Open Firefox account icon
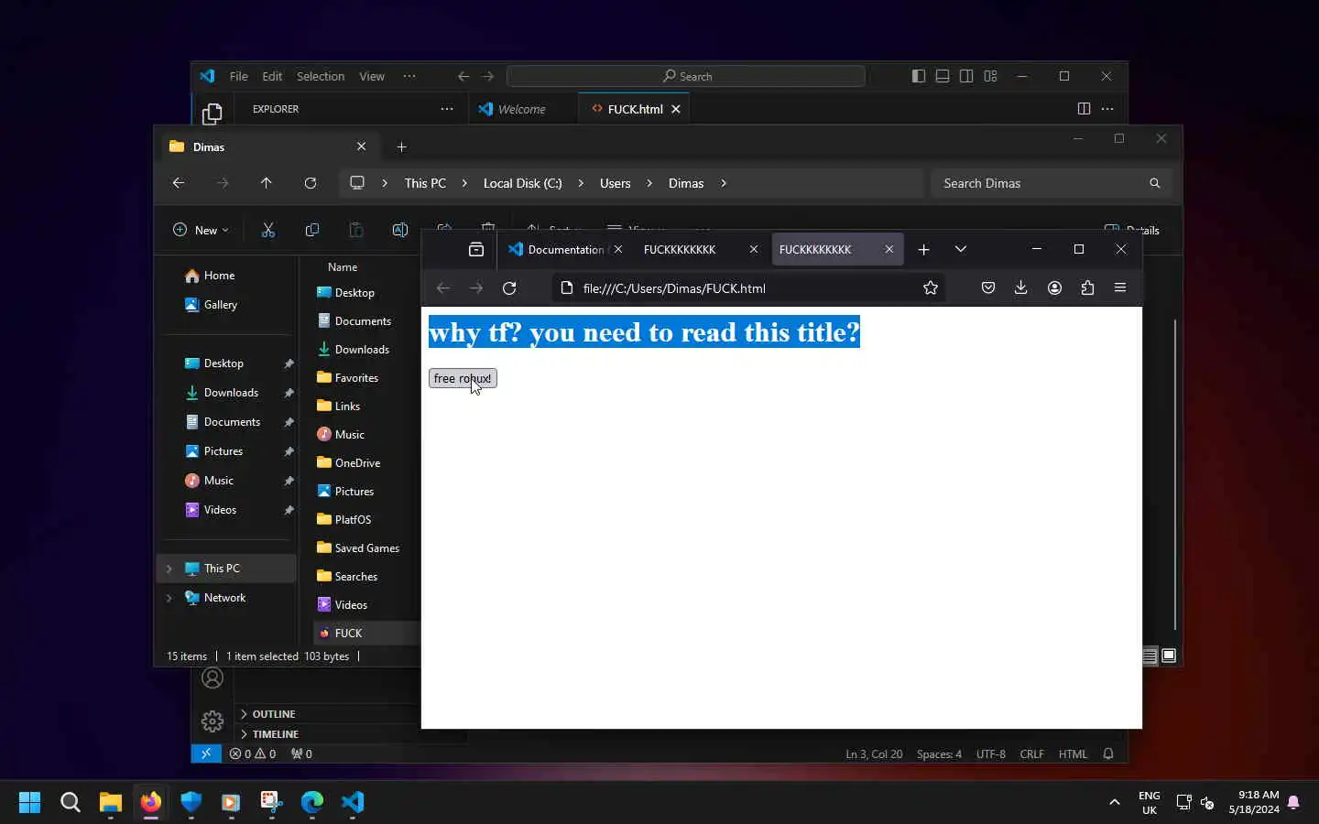Screen dimensions: 1319x824 pos(1054,287)
